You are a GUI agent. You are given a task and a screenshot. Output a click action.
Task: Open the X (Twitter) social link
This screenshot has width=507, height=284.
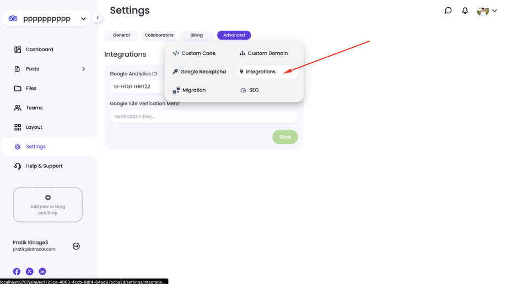(30, 271)
